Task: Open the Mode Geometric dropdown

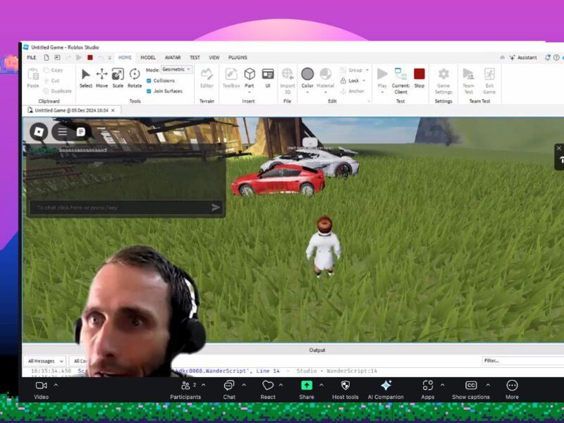Action: tap(176, 69)
